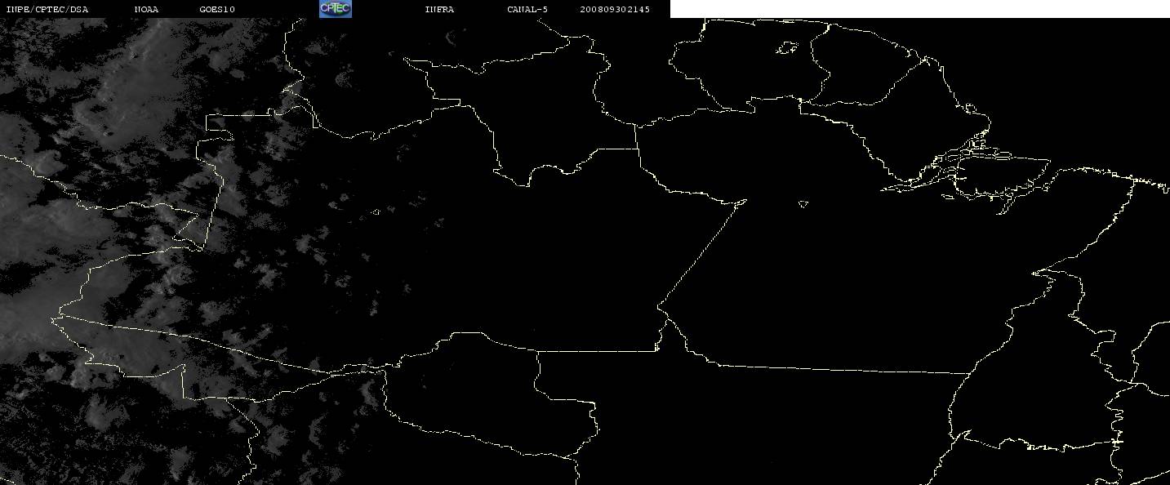Click the CPTEC logo in the header
This screenshot has width=1170, height=485.
(336, 9)
